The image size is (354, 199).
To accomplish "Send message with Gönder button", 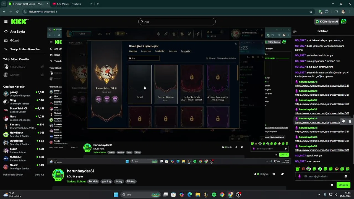I will (343, 185).
